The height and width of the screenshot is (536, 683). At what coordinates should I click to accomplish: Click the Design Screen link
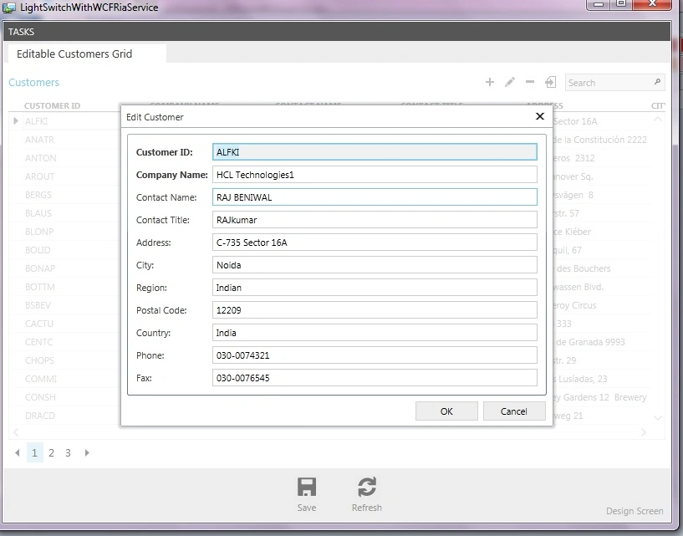(x=635, y=511)
